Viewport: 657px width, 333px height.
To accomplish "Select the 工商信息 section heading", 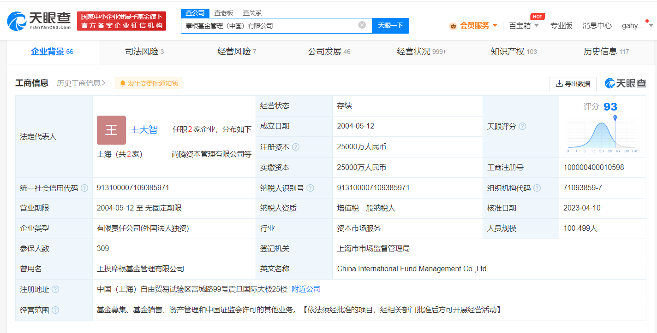I will 32,83.
